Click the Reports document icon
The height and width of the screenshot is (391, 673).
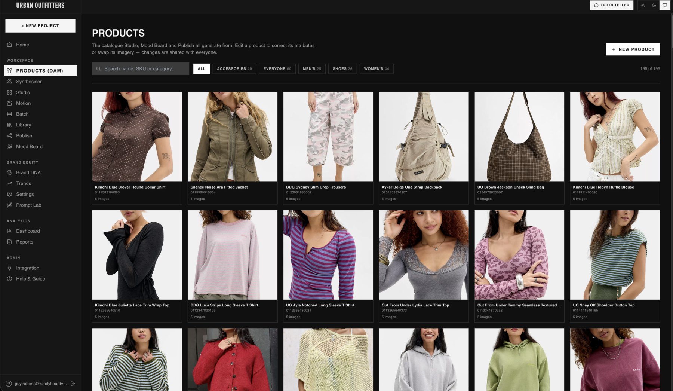(9, 242)
